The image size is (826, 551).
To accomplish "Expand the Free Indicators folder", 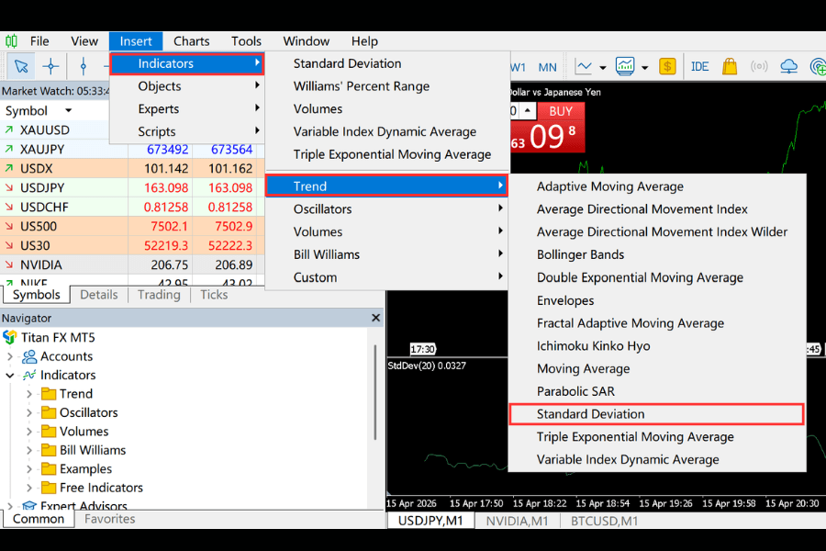I will point(29,488).
